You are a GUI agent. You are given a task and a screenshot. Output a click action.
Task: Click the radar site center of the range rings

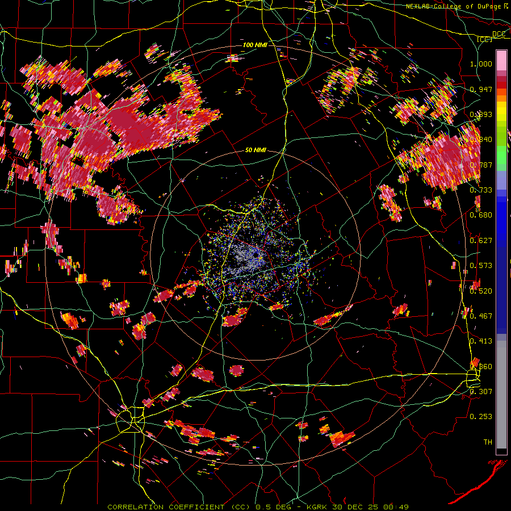[256, 256]
